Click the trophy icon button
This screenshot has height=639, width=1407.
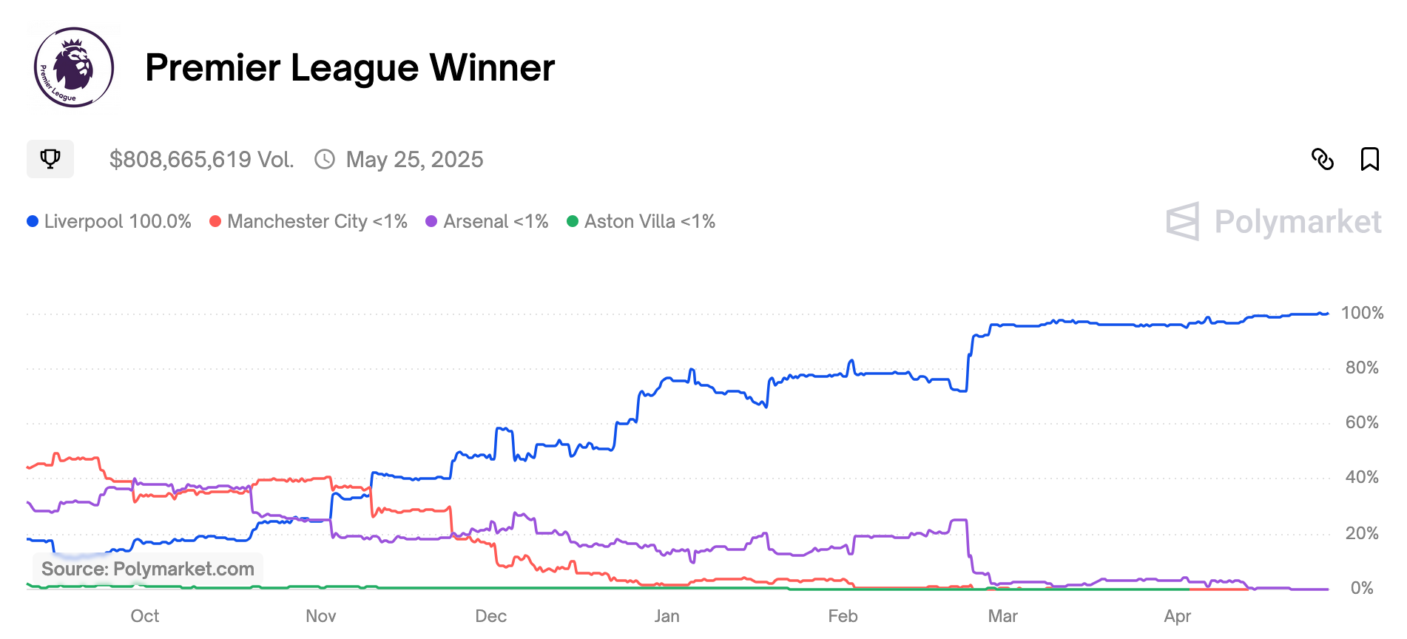coord(50,159)
